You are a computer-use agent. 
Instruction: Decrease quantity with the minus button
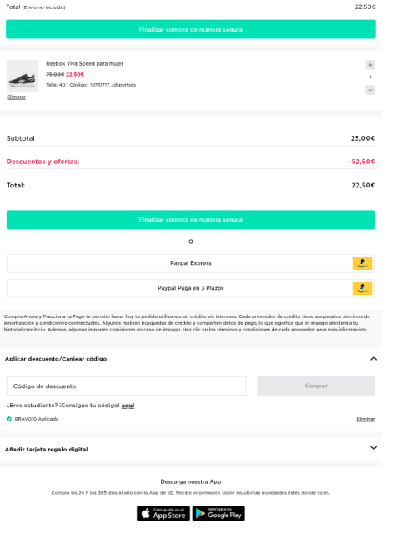pyautogui.click(x=370, y=90)
